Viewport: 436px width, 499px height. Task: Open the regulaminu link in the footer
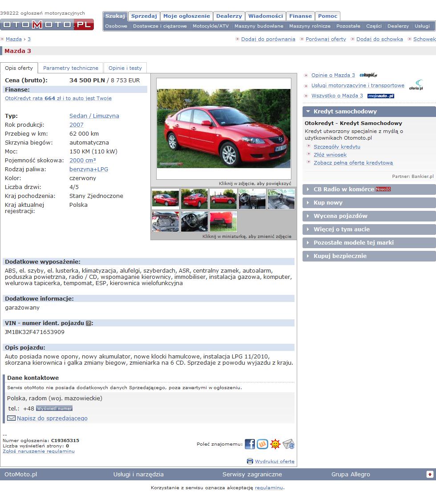click(x=269, y=487)
